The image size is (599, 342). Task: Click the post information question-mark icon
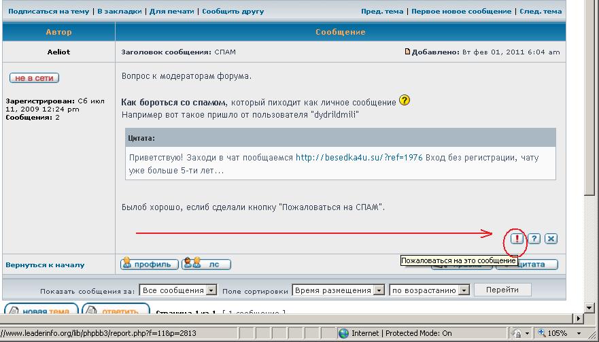pos(534,239)
